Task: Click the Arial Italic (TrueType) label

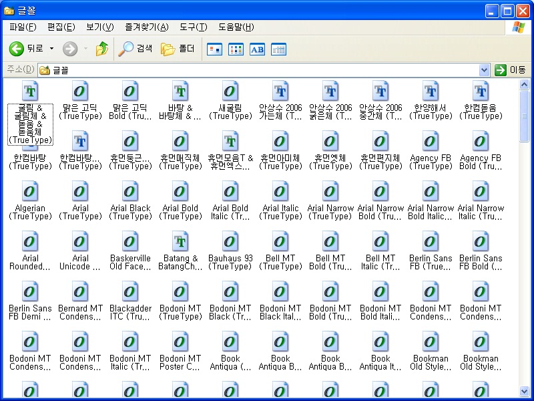Action: 280,212
